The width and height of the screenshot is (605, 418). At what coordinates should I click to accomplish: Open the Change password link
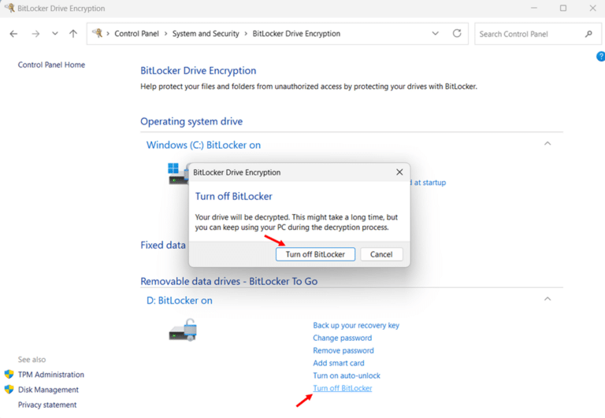342,338
